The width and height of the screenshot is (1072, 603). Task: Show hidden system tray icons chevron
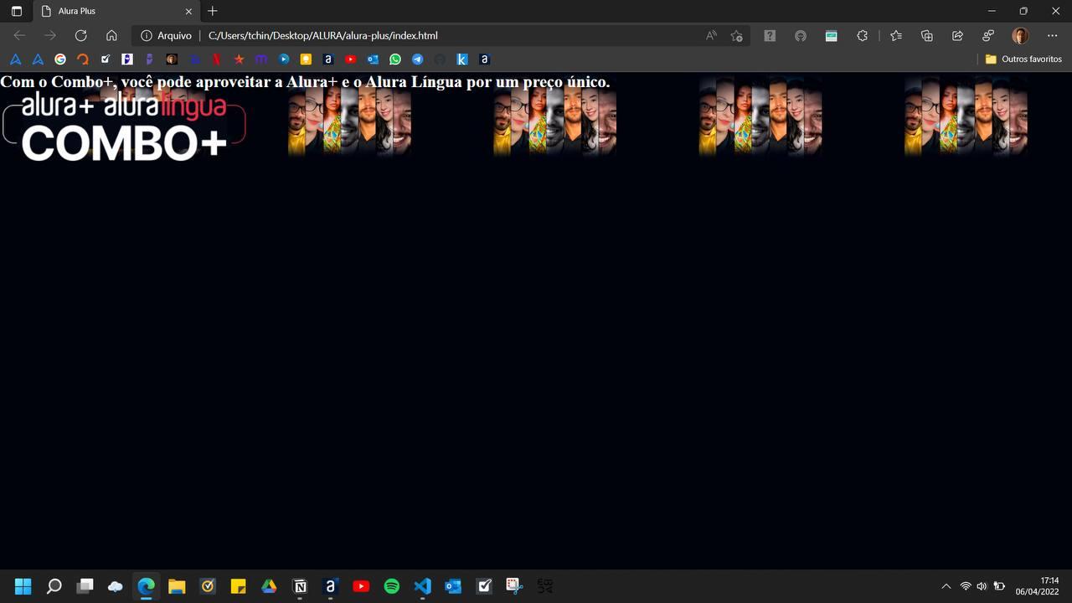click(x=946, y=586)
